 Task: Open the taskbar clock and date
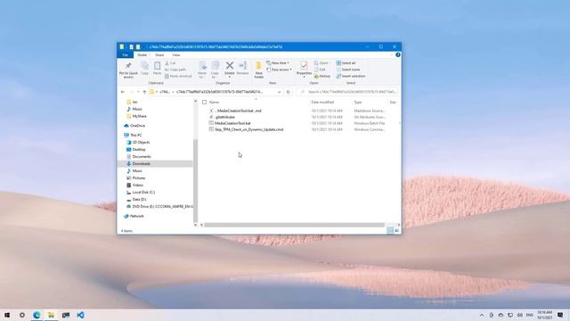(x=544, y=315)
